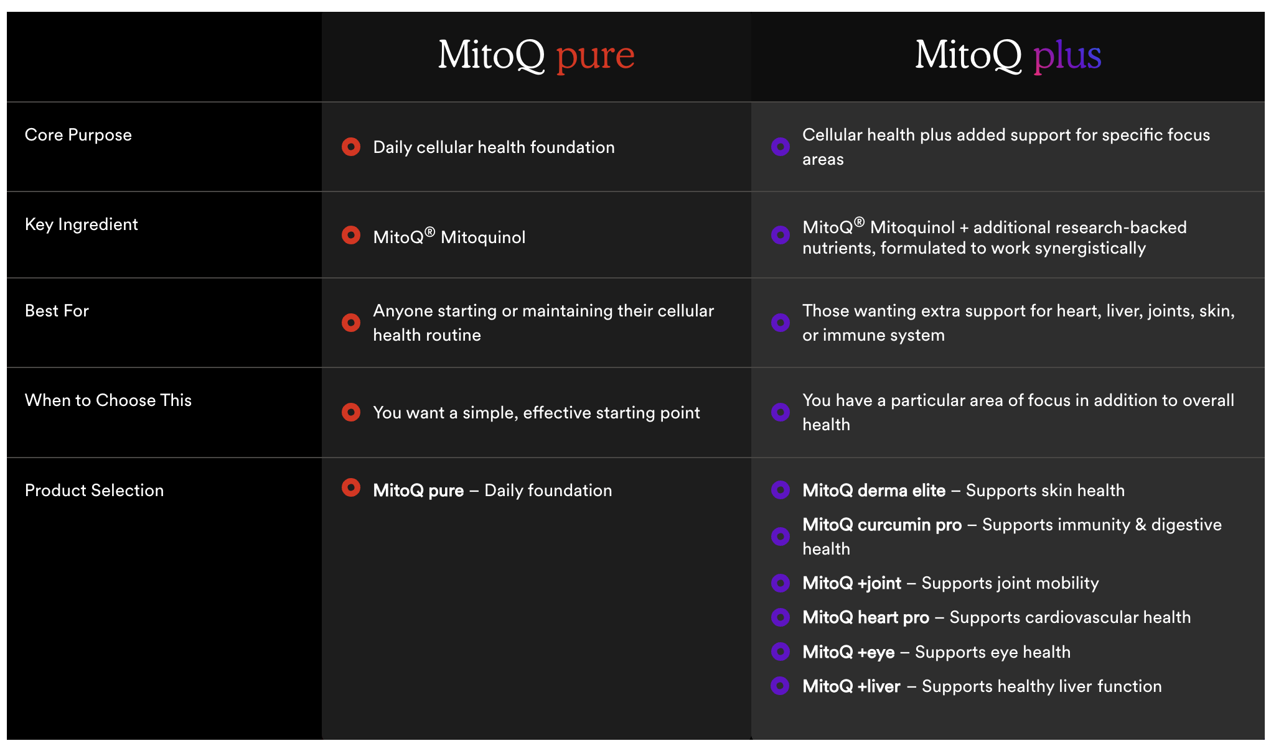The width and height of the screenshot is (1271, 751).
Task: Click the Product Selection row label
Action: (95, 491)
